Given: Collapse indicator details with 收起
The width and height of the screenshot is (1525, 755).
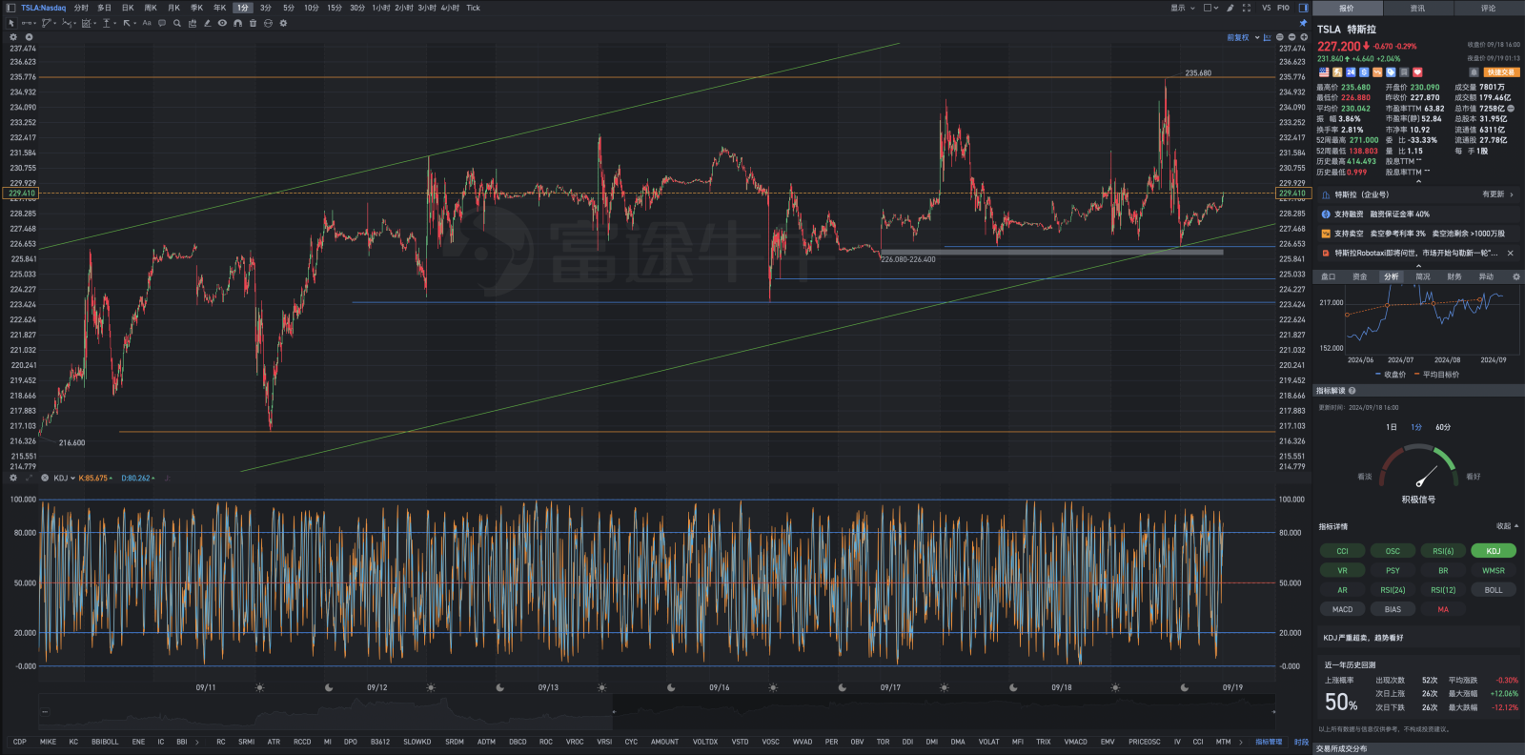Looking at the screenshot, I should [1506, 526].
